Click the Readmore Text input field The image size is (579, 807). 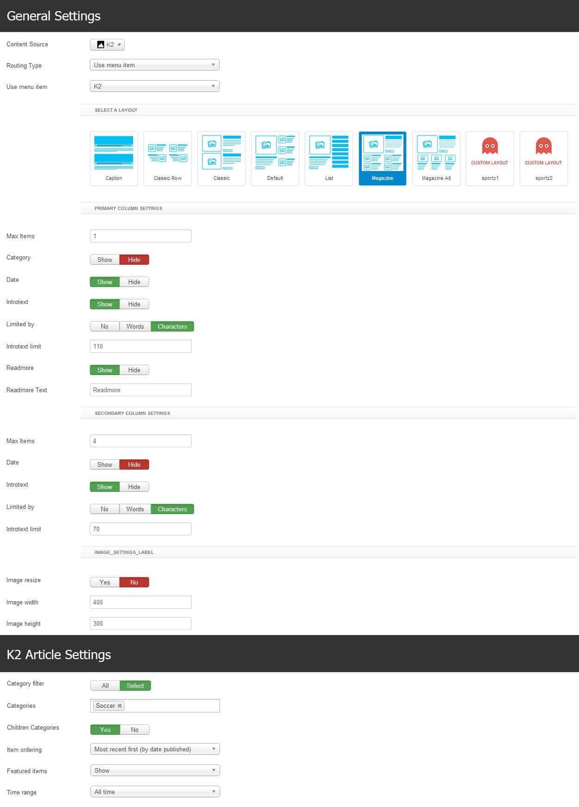tap(140, 390)
